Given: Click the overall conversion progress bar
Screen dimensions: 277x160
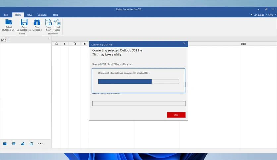Looking at the screenshot, I should (x=139, y=103).
